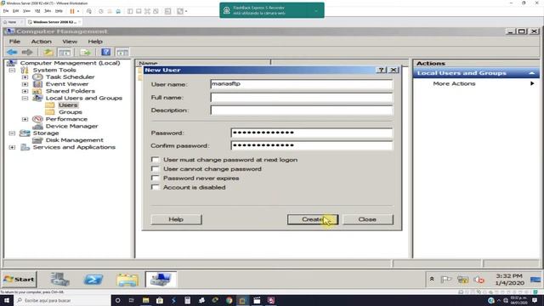Open File menu in Computer Management
This screenshot has height=306, width=544.
point(14,42)
